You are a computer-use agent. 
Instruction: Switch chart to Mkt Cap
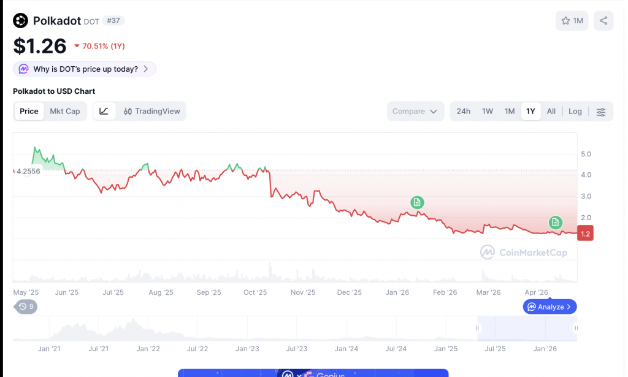pos(65,111)
